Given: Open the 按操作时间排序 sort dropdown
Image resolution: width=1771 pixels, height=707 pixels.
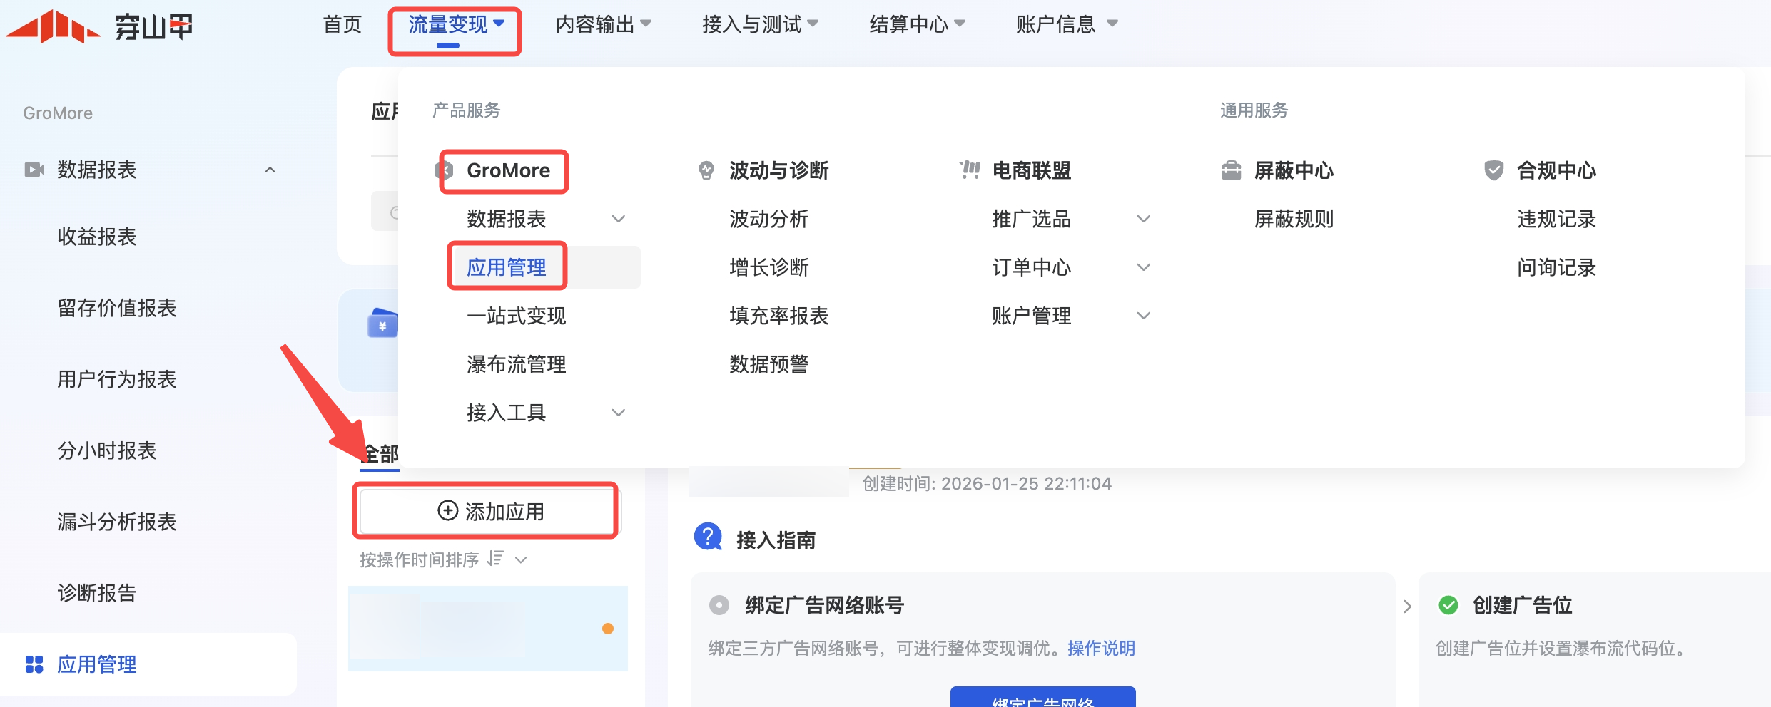Looking at the screenshot, I should coord(521,560).
